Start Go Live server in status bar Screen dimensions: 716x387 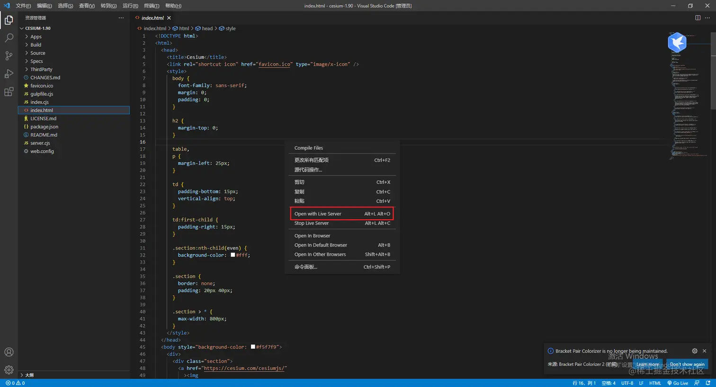[x=678, y=383]
